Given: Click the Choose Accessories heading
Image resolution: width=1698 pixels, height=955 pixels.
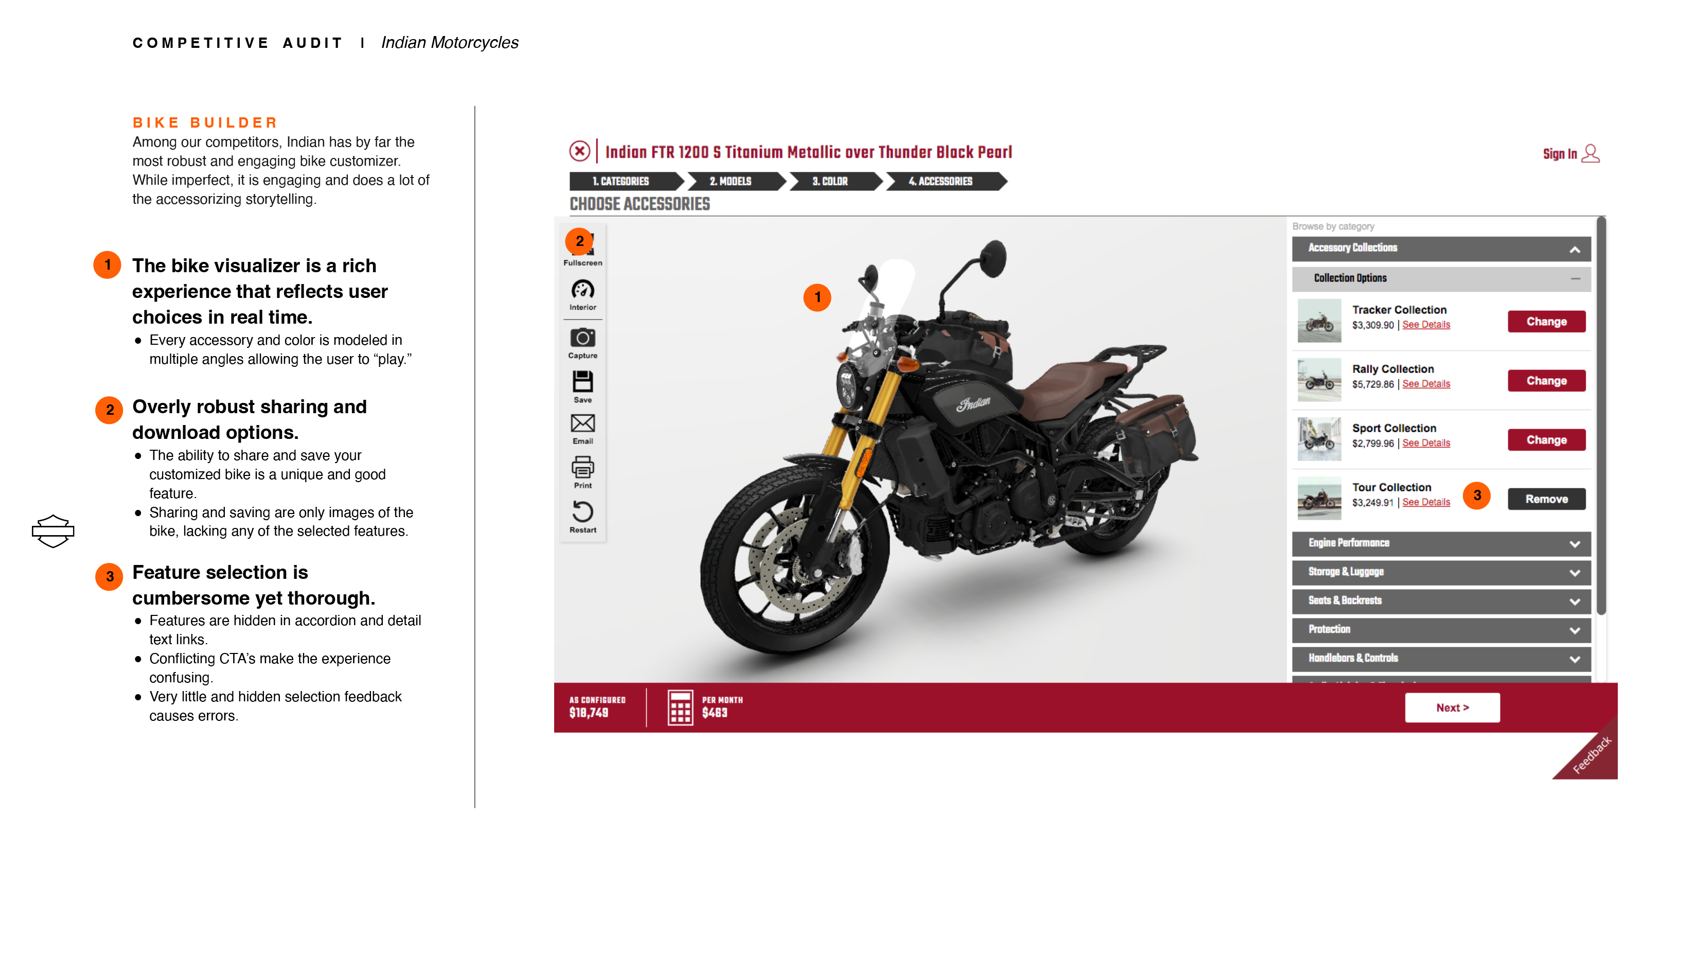Looking at the screenshot, I should (x=640, y=204).
